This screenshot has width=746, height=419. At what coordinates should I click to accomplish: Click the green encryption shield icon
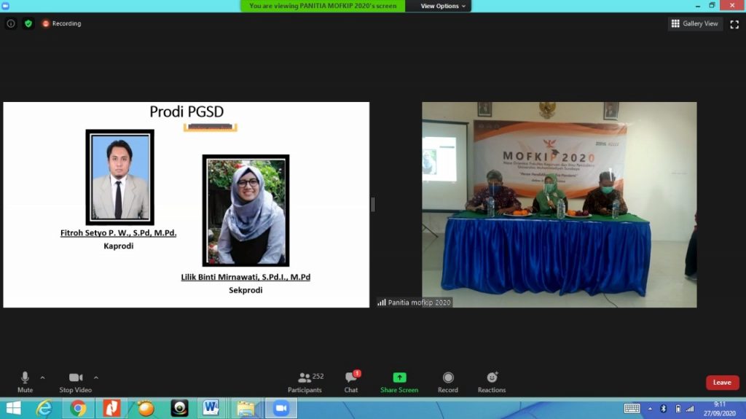pos(28,23)
